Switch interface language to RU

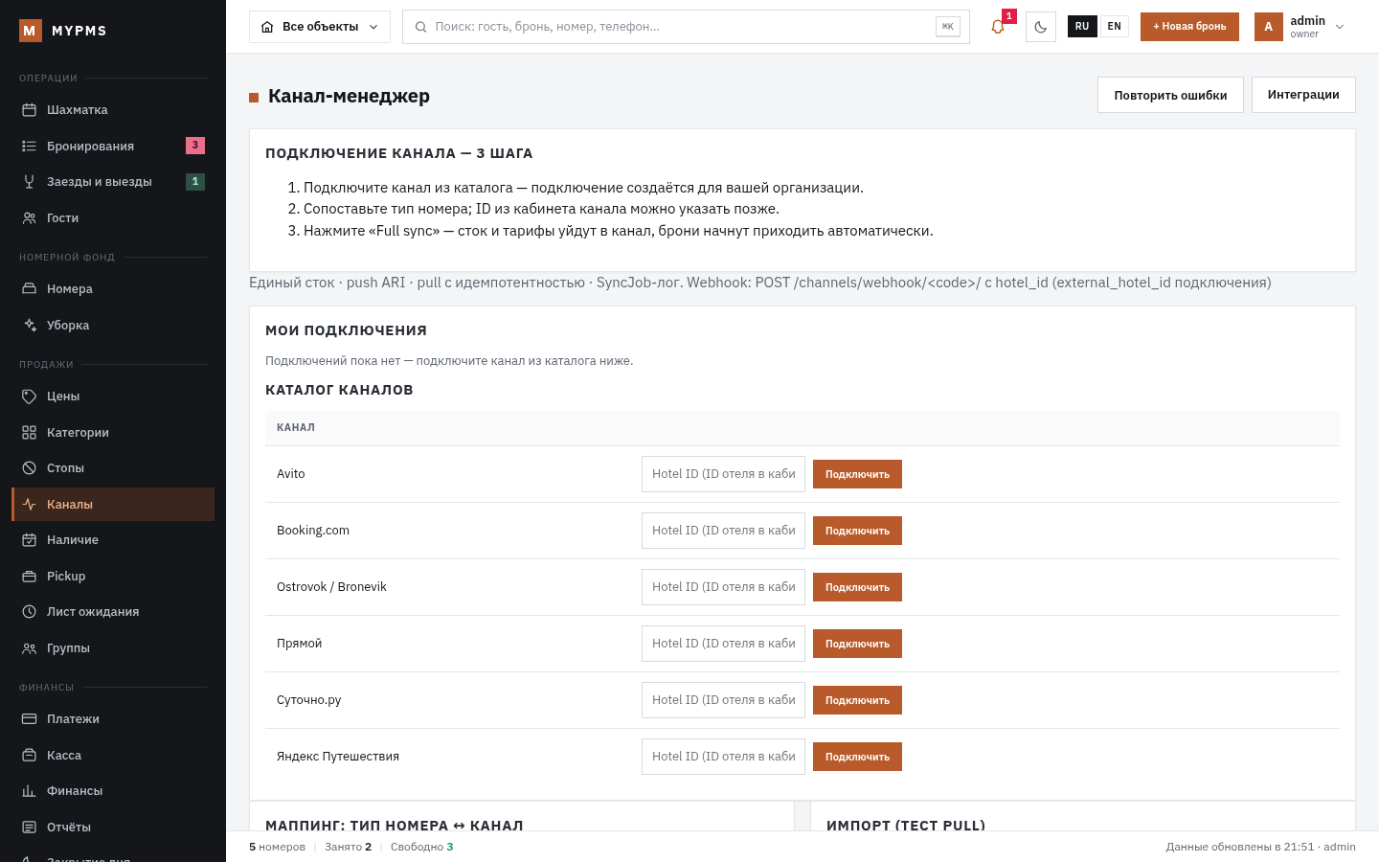click(1082, 27)
